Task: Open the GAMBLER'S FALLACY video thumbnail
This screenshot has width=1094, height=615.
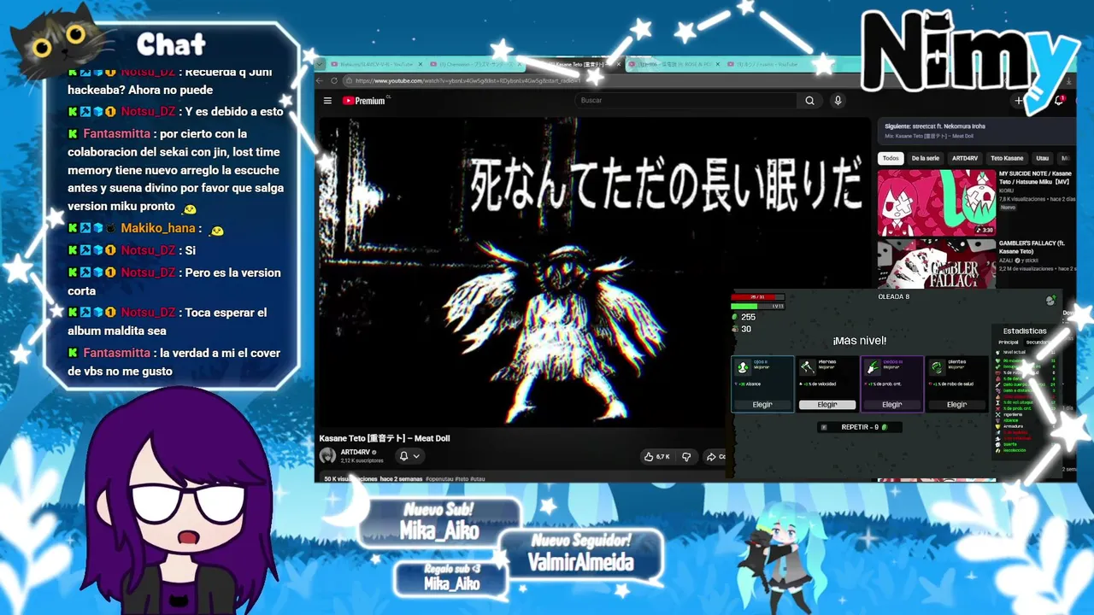Action: coord(936,265)
